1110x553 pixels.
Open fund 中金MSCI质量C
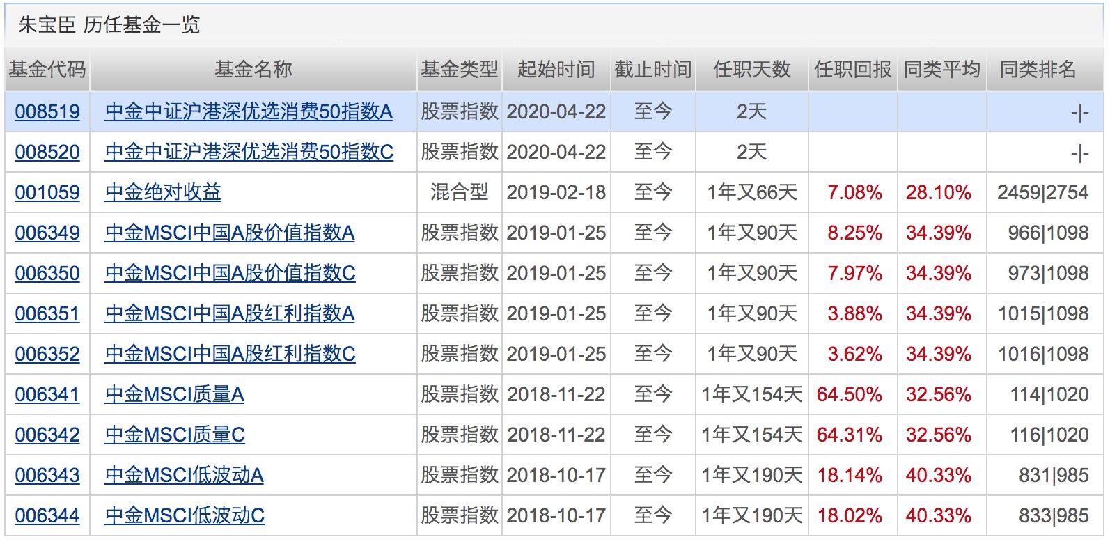point(175,435)
